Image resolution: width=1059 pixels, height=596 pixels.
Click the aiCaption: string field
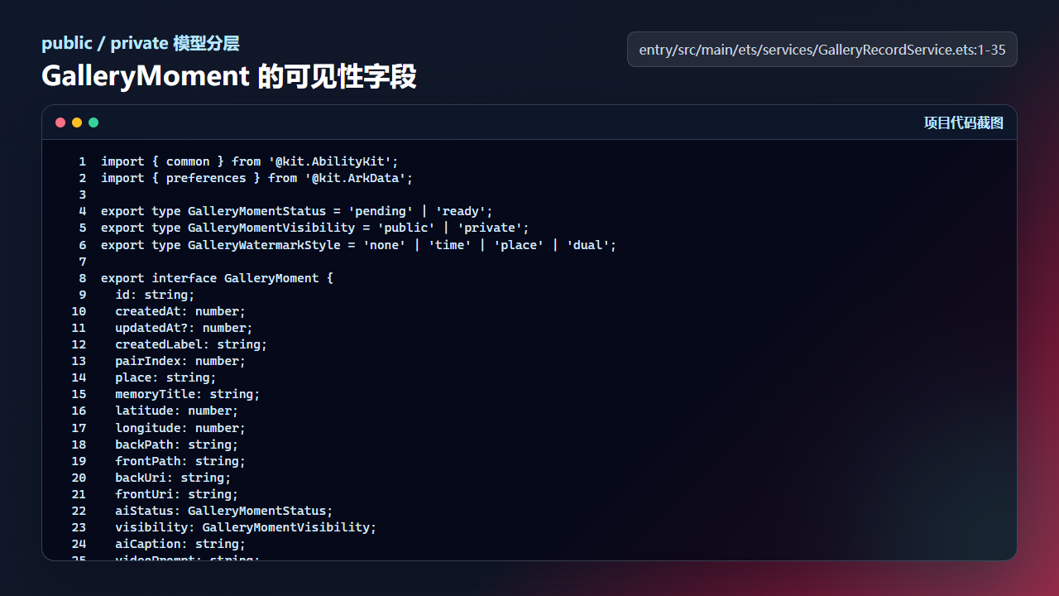[x=180, y=544]
